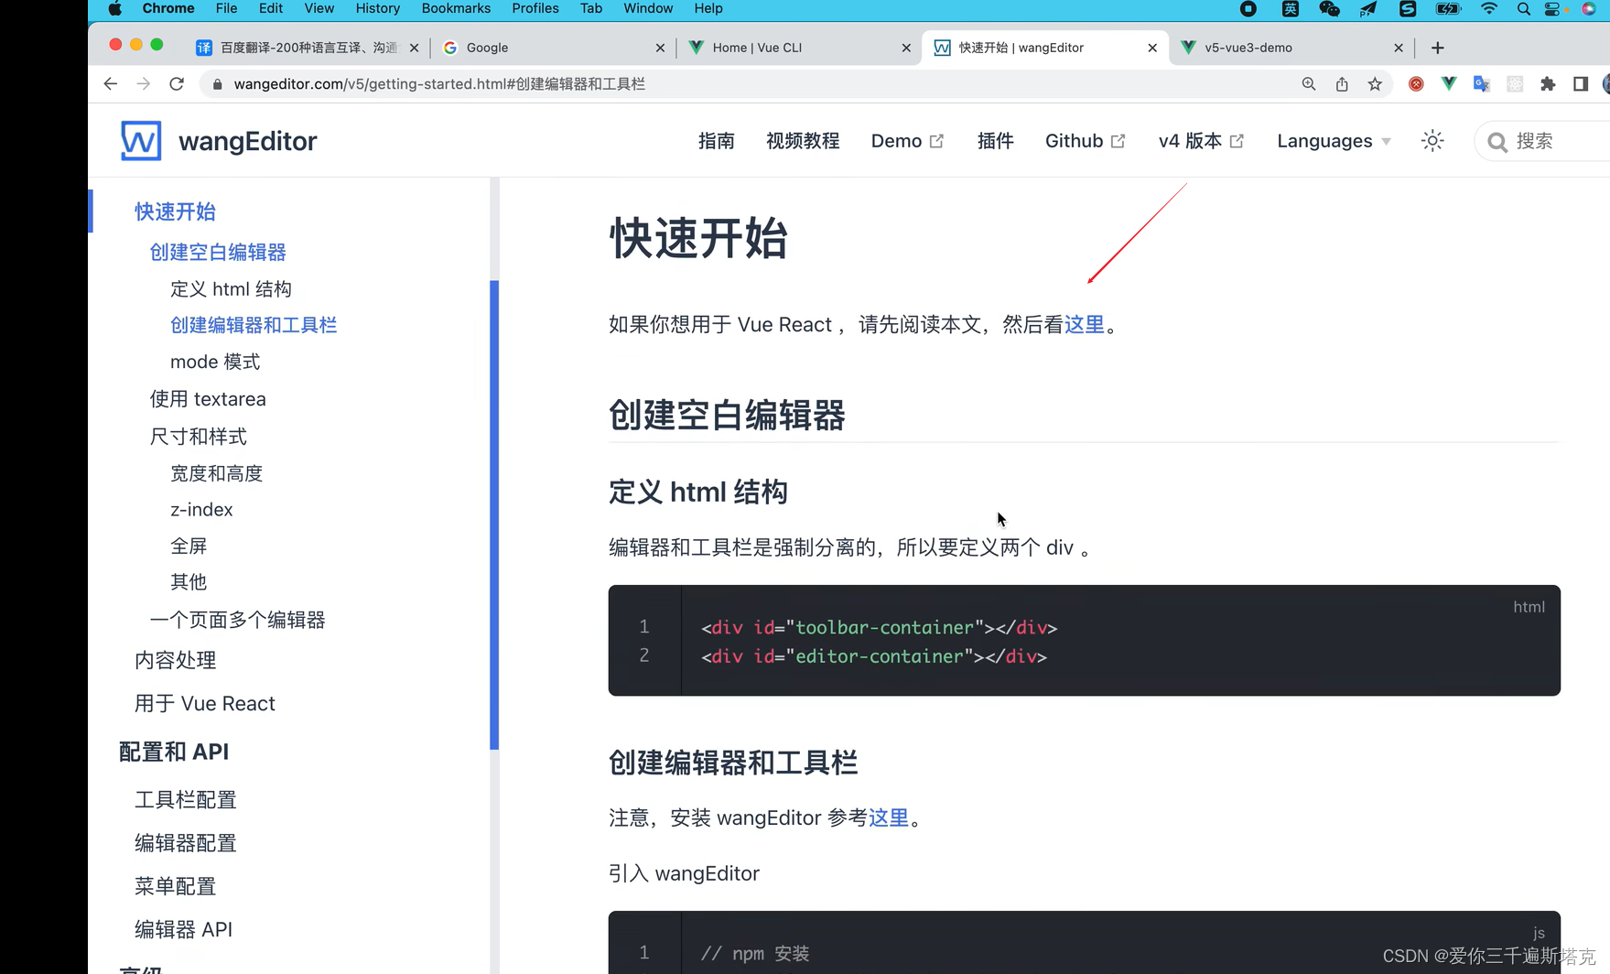Open the Vue.js devtools extension

1449,84
